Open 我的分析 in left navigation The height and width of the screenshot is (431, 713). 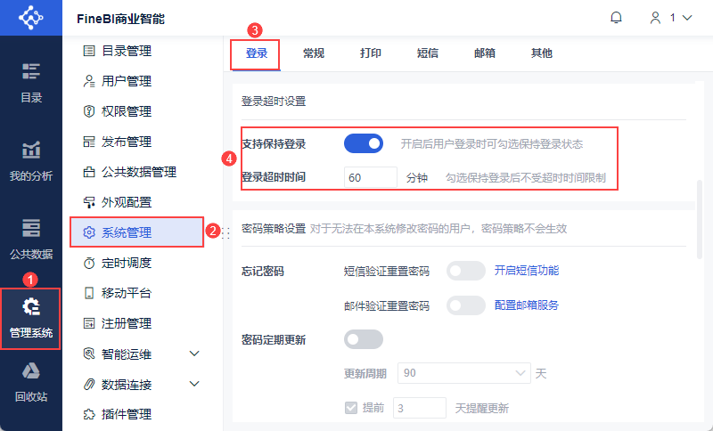click(x=31, y=150)
